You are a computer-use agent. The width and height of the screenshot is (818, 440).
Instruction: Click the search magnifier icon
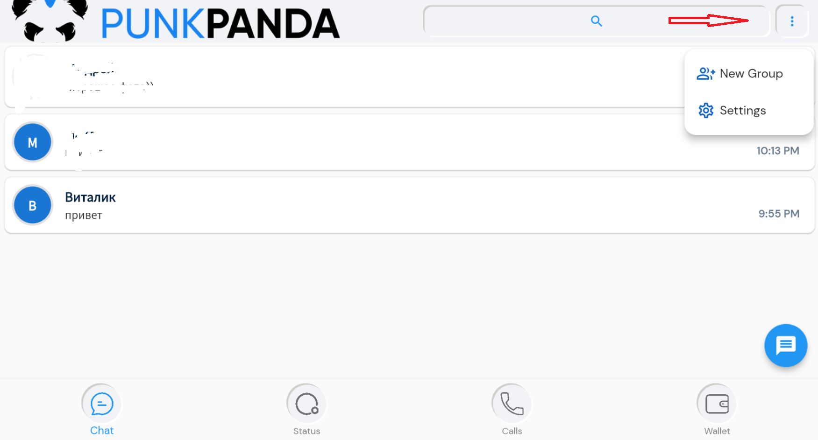(596, 21)
